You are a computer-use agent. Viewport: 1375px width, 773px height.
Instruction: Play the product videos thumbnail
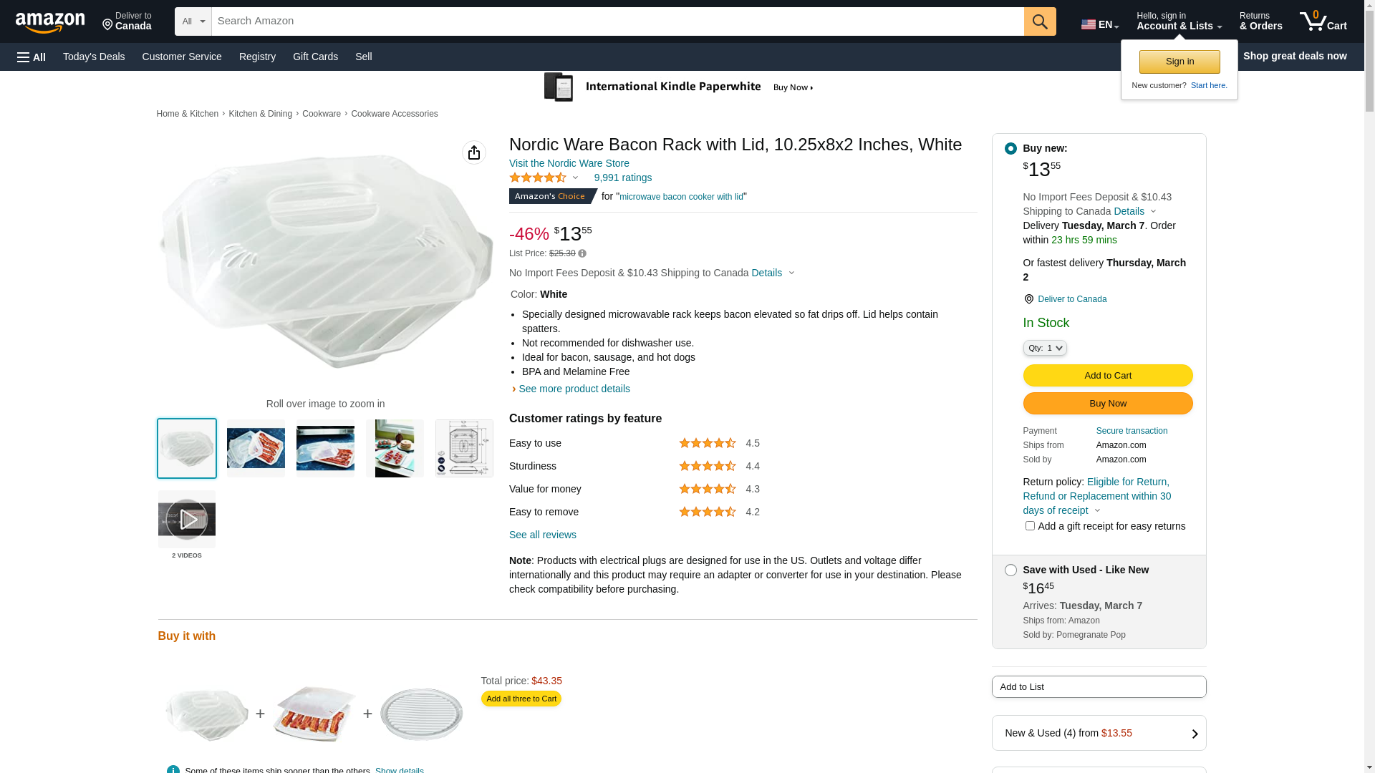[x=187, y=520]
